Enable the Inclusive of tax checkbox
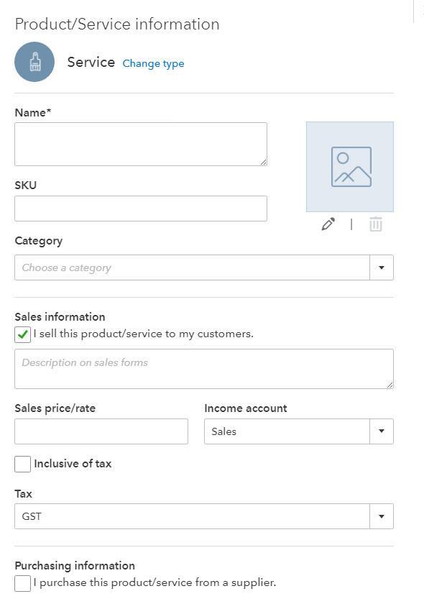 tap(23, 465)
